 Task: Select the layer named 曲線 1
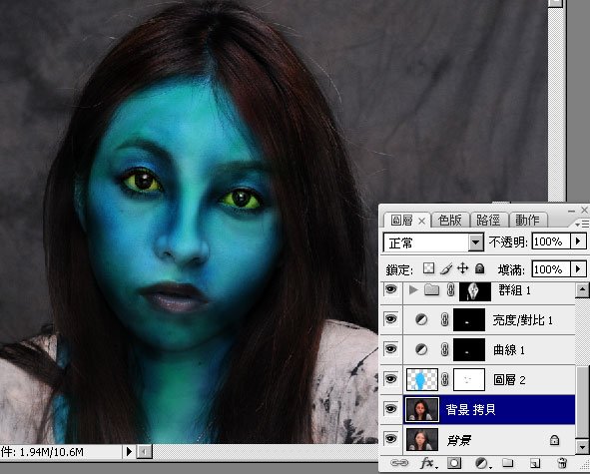pyautogui.click(x=489, y=349)
